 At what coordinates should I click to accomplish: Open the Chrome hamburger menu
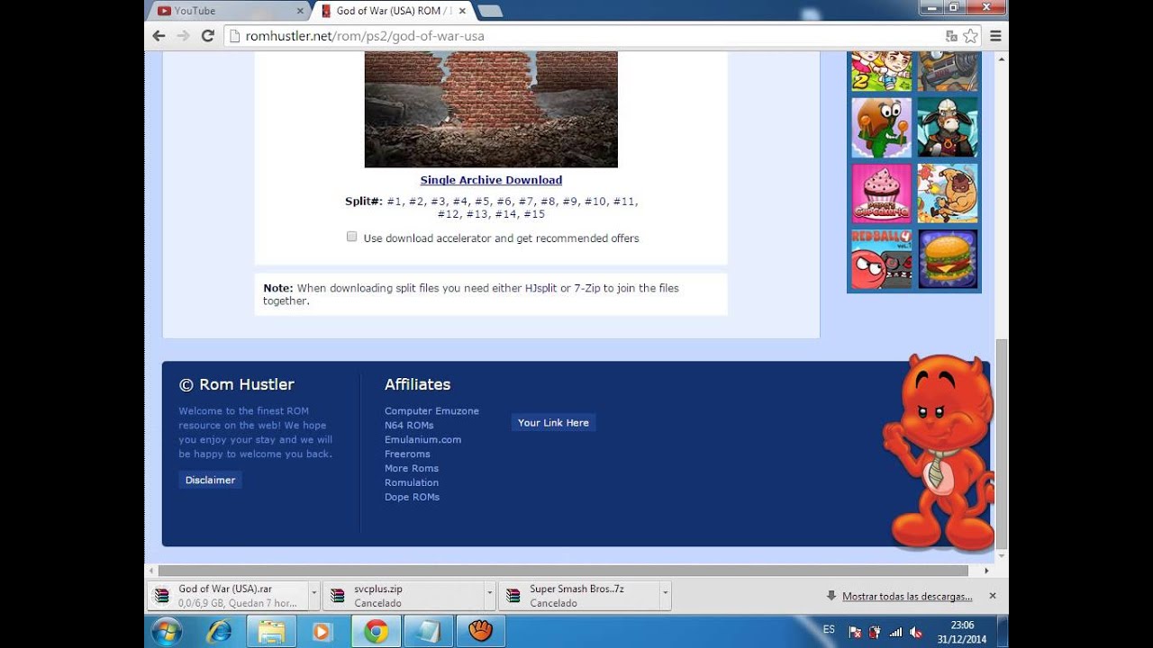point(995,36)
